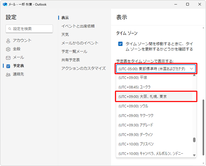Close the Outlook settings window

click(199, 4)
